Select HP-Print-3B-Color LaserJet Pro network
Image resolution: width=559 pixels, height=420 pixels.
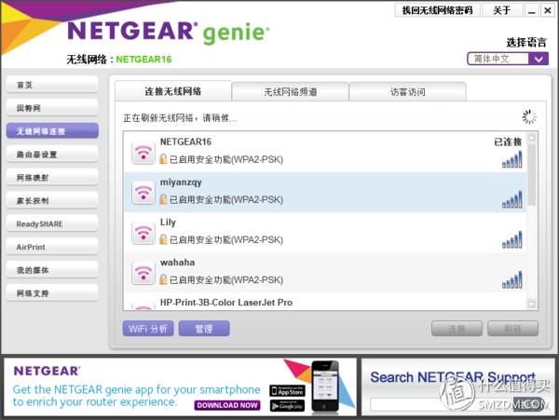pyautogui.click(x=226, y=303)
